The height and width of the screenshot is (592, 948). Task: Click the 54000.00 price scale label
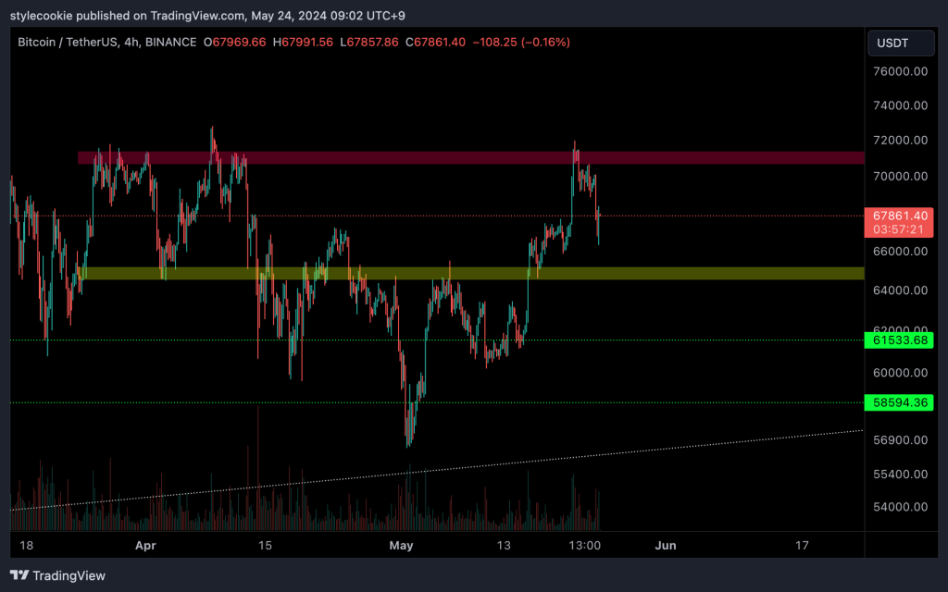pos(900,507)
